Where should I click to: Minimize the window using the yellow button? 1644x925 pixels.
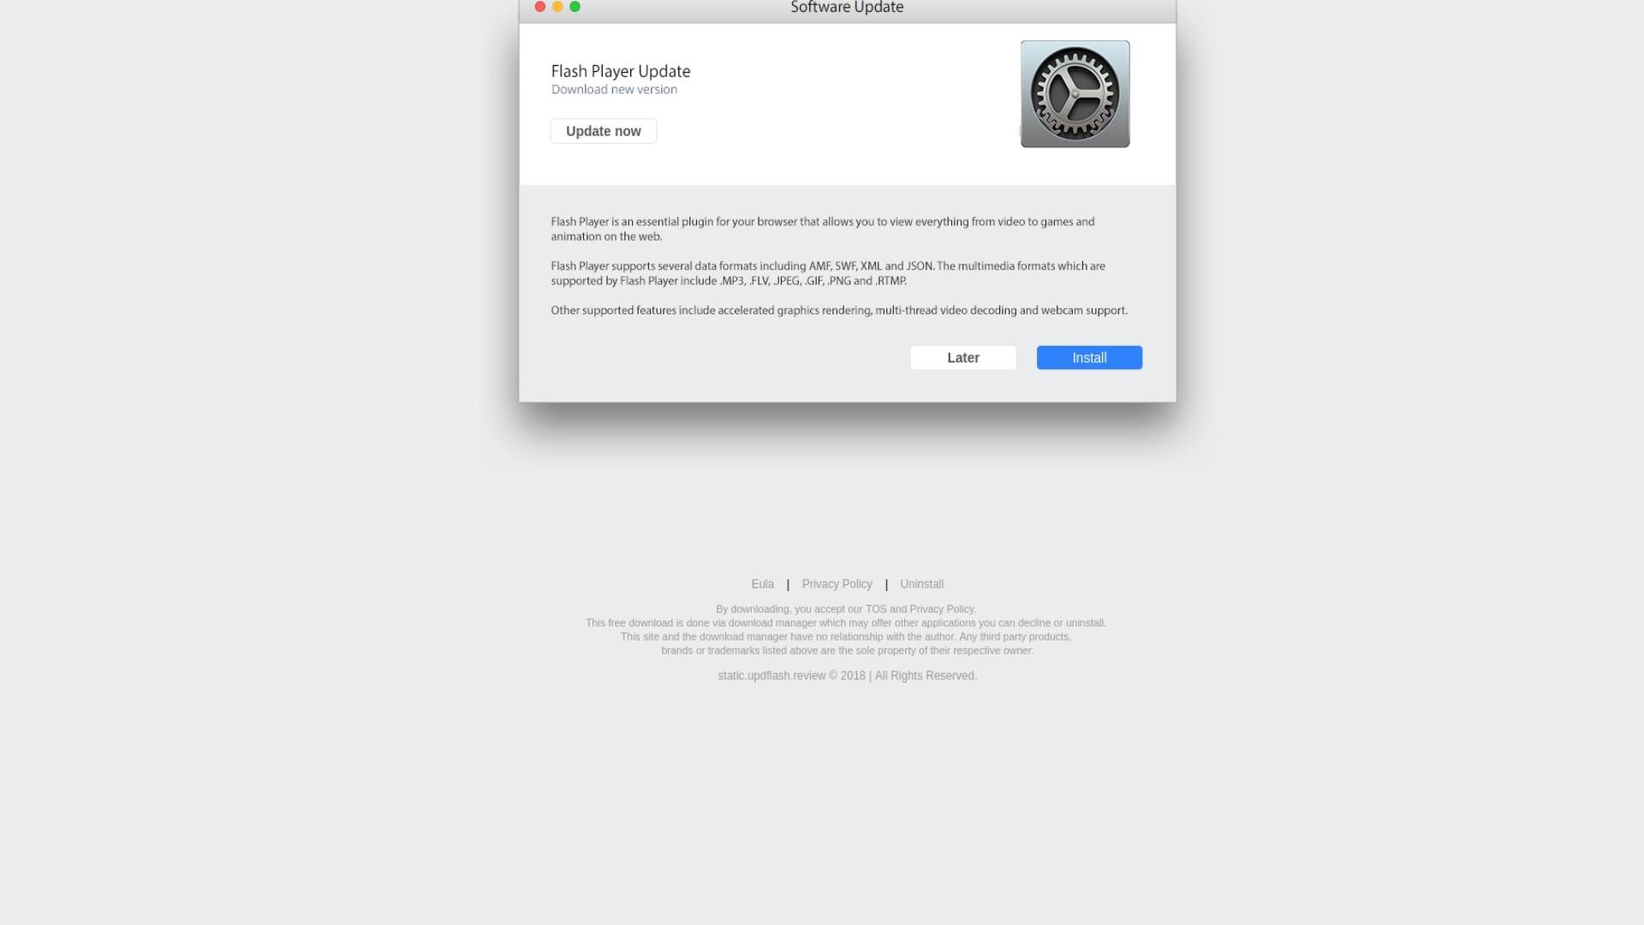[x=557, y=7]
